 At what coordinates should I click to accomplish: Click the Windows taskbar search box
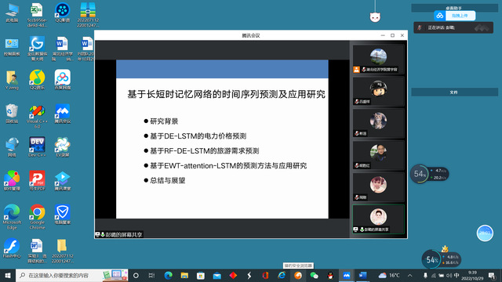(x=72, y=275)
